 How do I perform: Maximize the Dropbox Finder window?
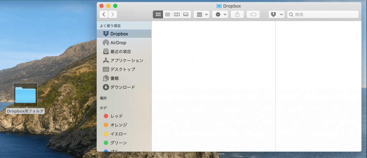pos(115,6)
